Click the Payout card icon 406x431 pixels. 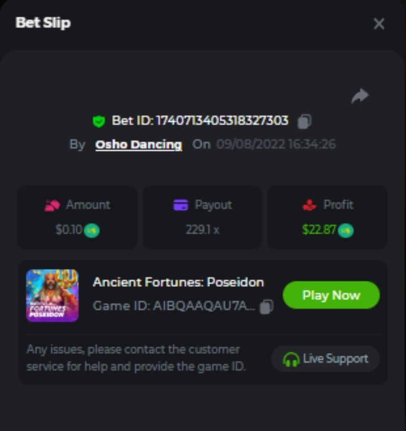pyautogui.click(x=181, y=205)
